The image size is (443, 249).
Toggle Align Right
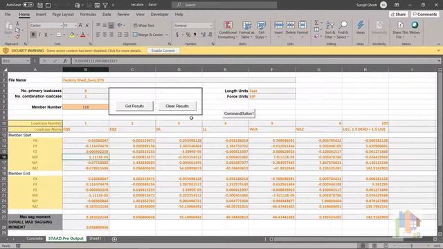point(111,35)
